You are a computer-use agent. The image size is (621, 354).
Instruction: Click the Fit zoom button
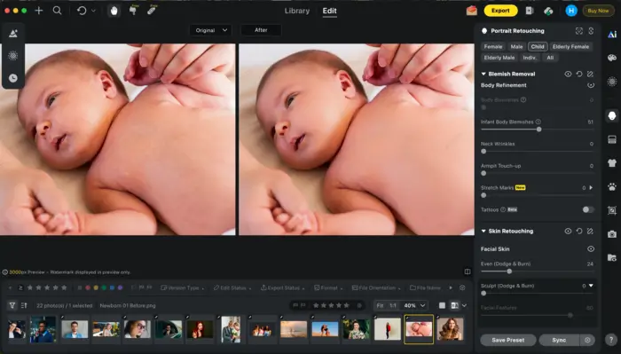(381, 305)
